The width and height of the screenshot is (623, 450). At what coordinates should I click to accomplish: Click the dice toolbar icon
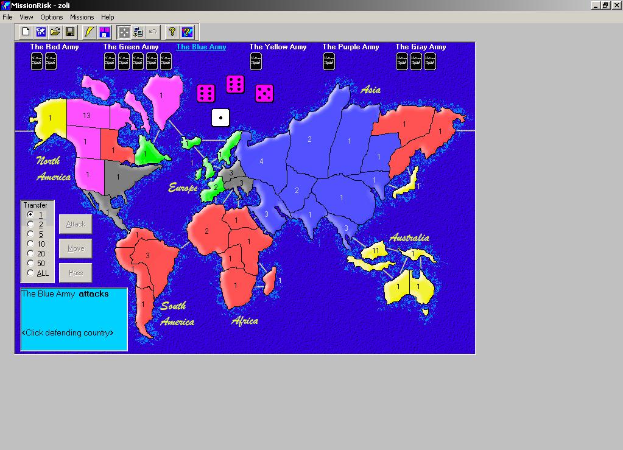click(x=104, y=32)
